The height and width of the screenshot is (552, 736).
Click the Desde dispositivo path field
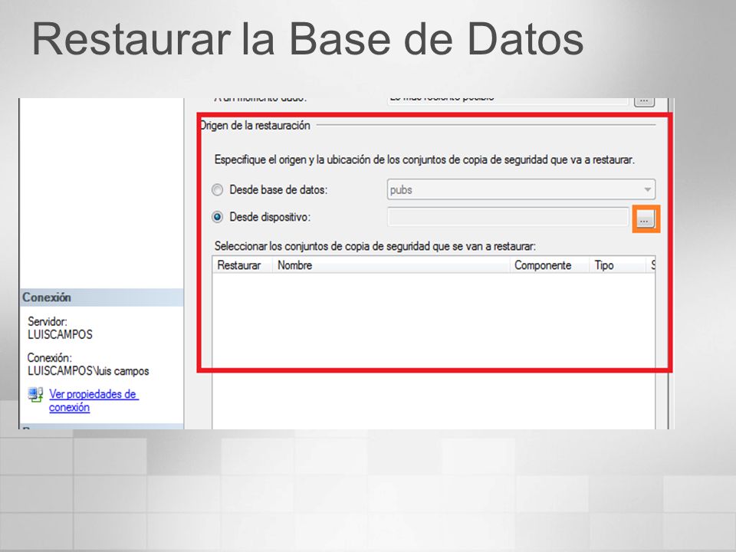click(508, 217)
